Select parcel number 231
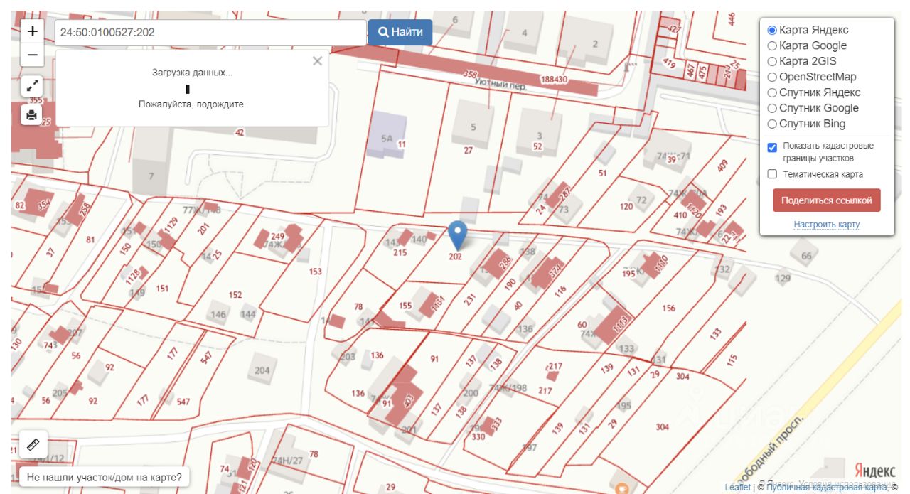Image resolution: width=910 pixels, height=494 pixels. (469, 301)
